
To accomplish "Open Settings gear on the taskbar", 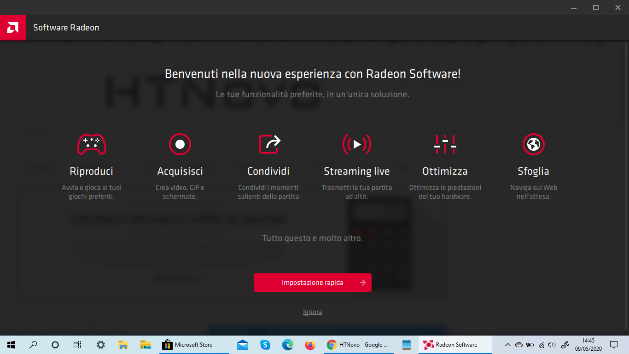I will (x=100, y=345).
